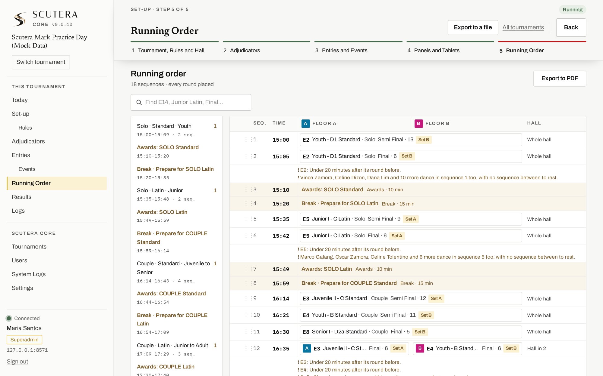Viewport: 603px width, 376px height.
Task: Click E5 Junior I Solo Final entry at 15:42
Action: pyautogui.click(x=411, y=236)
